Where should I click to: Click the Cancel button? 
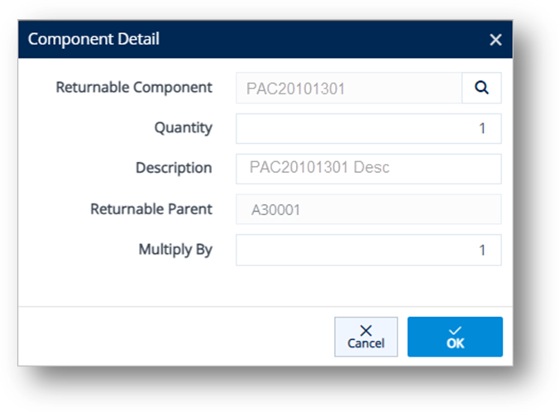click(365, 337)
